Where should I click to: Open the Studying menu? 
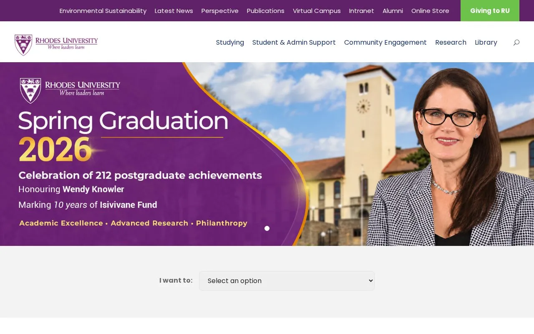coord(230,43)
